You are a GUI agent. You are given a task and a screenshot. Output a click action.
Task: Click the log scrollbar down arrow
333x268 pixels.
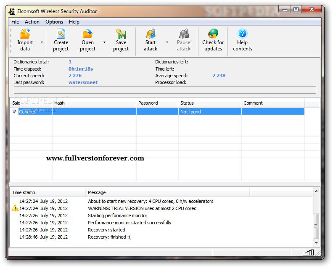pos(316,243)
